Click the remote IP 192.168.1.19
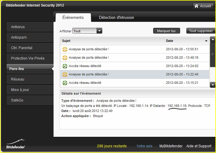Screen dimensions: 216x153 click(x=177, y=106)
